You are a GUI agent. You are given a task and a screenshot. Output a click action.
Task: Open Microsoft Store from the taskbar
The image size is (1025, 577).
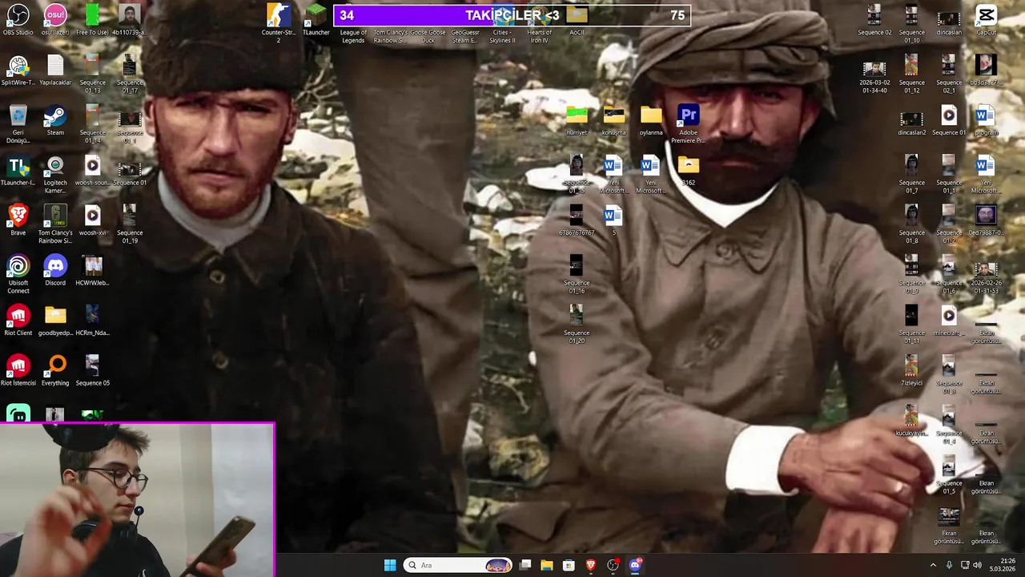569,565
